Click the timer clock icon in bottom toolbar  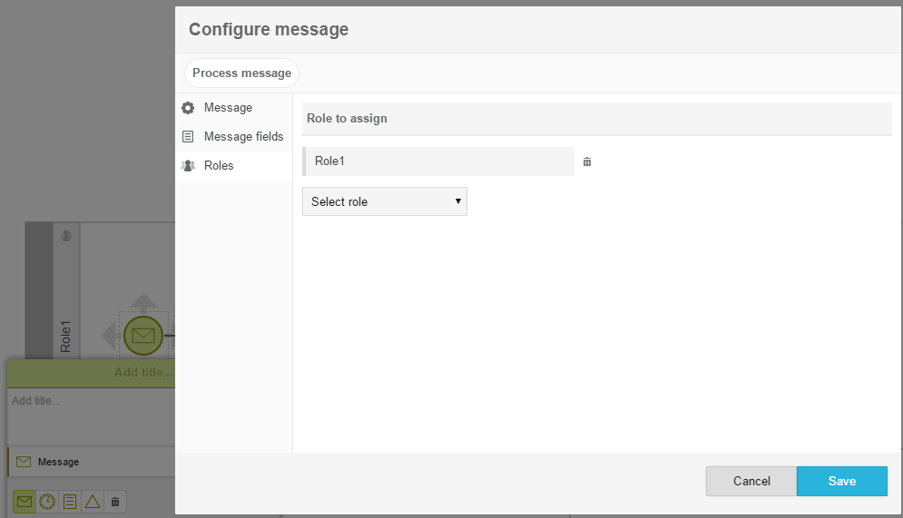[x=47, y=502]
